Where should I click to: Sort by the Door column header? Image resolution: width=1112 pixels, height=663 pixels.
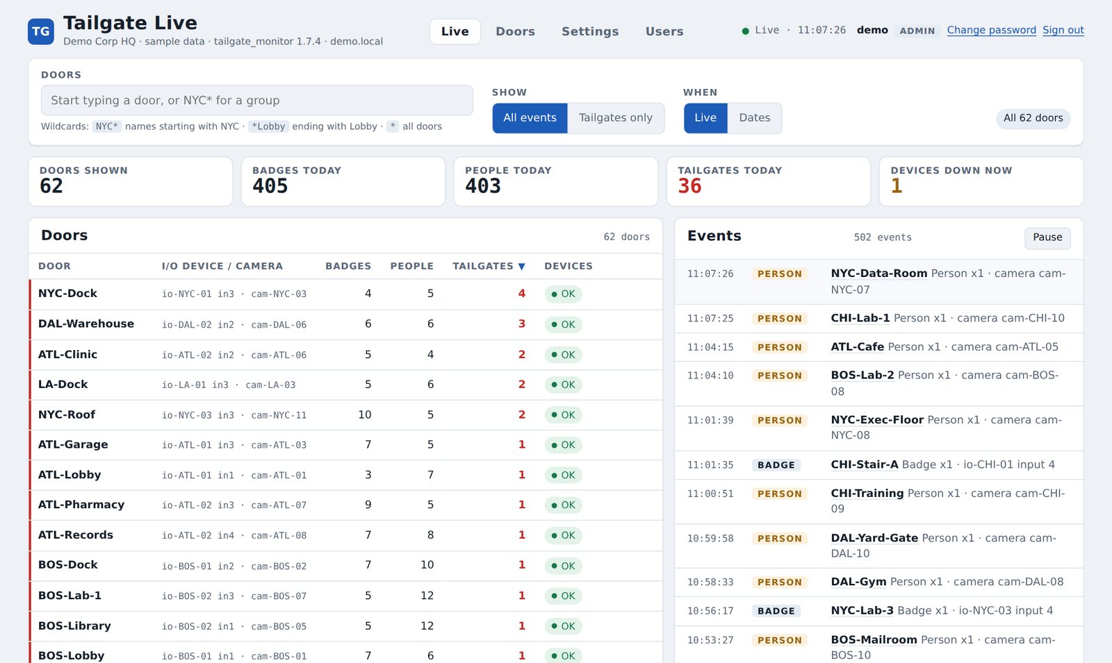click(54, 266)
